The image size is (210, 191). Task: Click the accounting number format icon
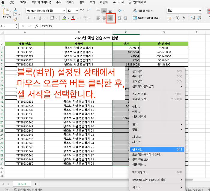click(x=169, y=18)
